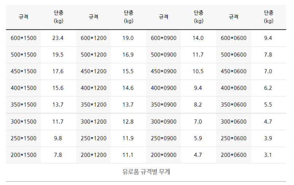Select the 11.7 weight beside 300*1500
Screen dimensions: 294x185
pos(58,122)
